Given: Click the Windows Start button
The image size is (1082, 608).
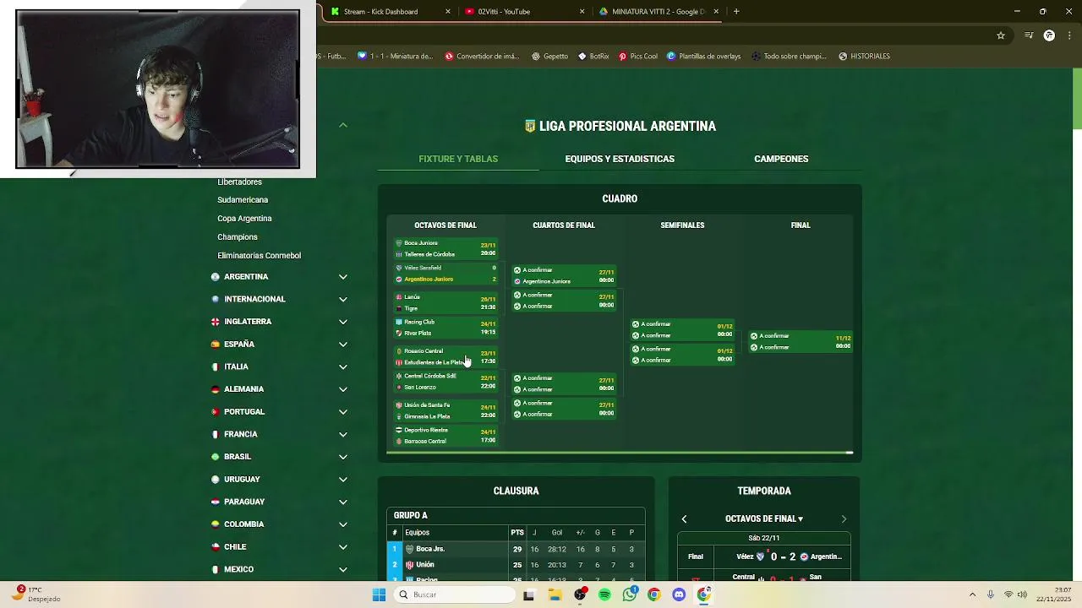Looking at the screenshot, I should pyautogui.click(x=379, y=594).
